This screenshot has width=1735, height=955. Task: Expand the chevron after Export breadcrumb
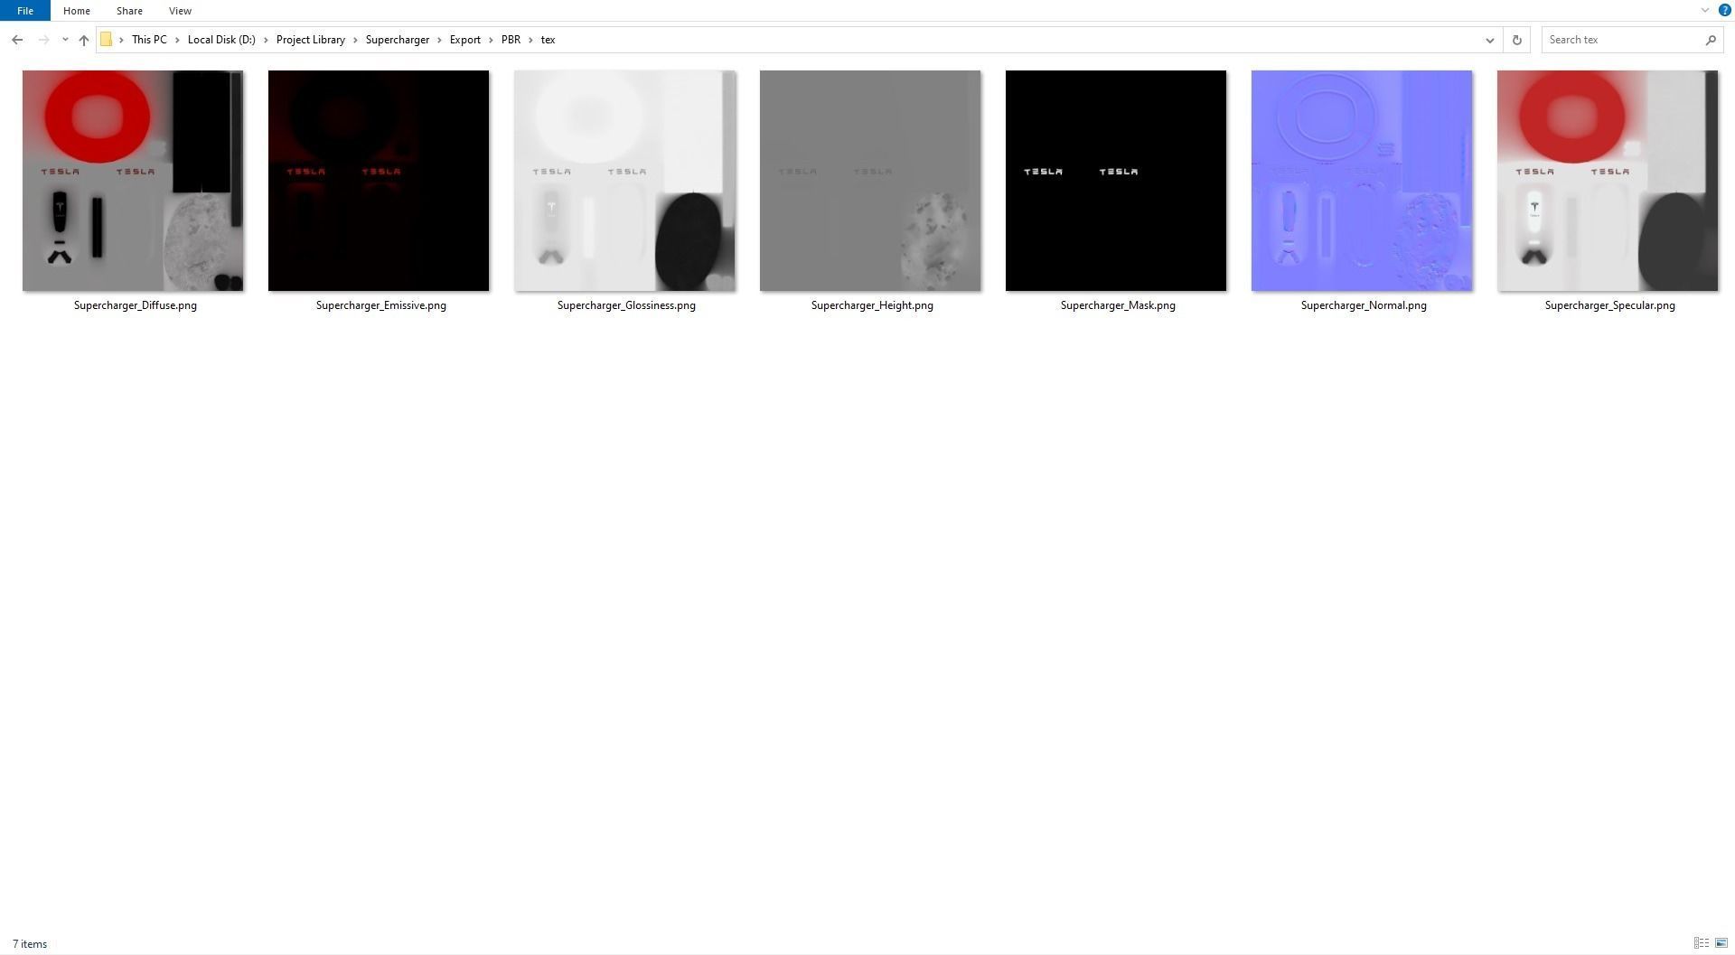click(491, 40)
